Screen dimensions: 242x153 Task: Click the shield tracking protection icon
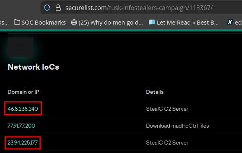[x=47, y=8]
